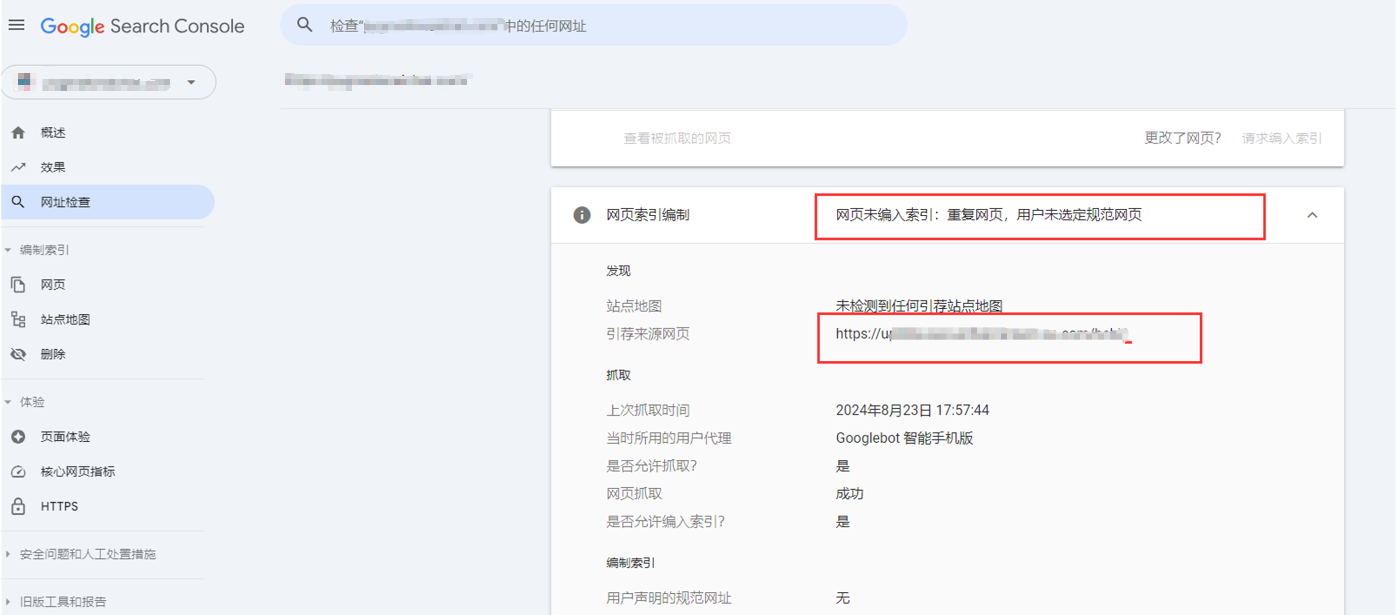
Task: Open 效果 performance trend icon
Action: click(18, 167)
